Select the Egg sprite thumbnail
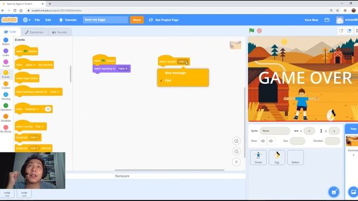 click(x=277, y=157)
